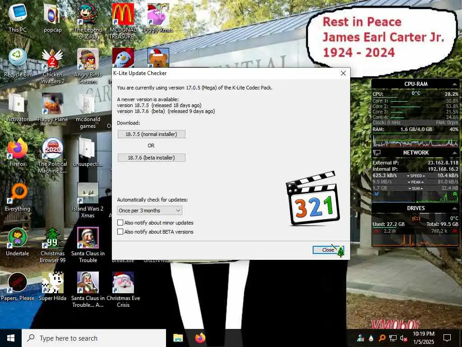The height and width of the screenshot is (347, 462).
Task: Collapse the CPU-RAM widget section
Action: tap(454, 84)
